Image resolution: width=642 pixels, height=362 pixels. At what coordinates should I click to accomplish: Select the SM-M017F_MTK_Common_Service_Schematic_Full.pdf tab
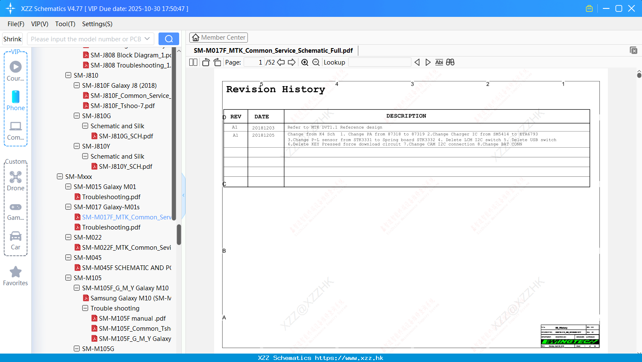pos(273,51)
